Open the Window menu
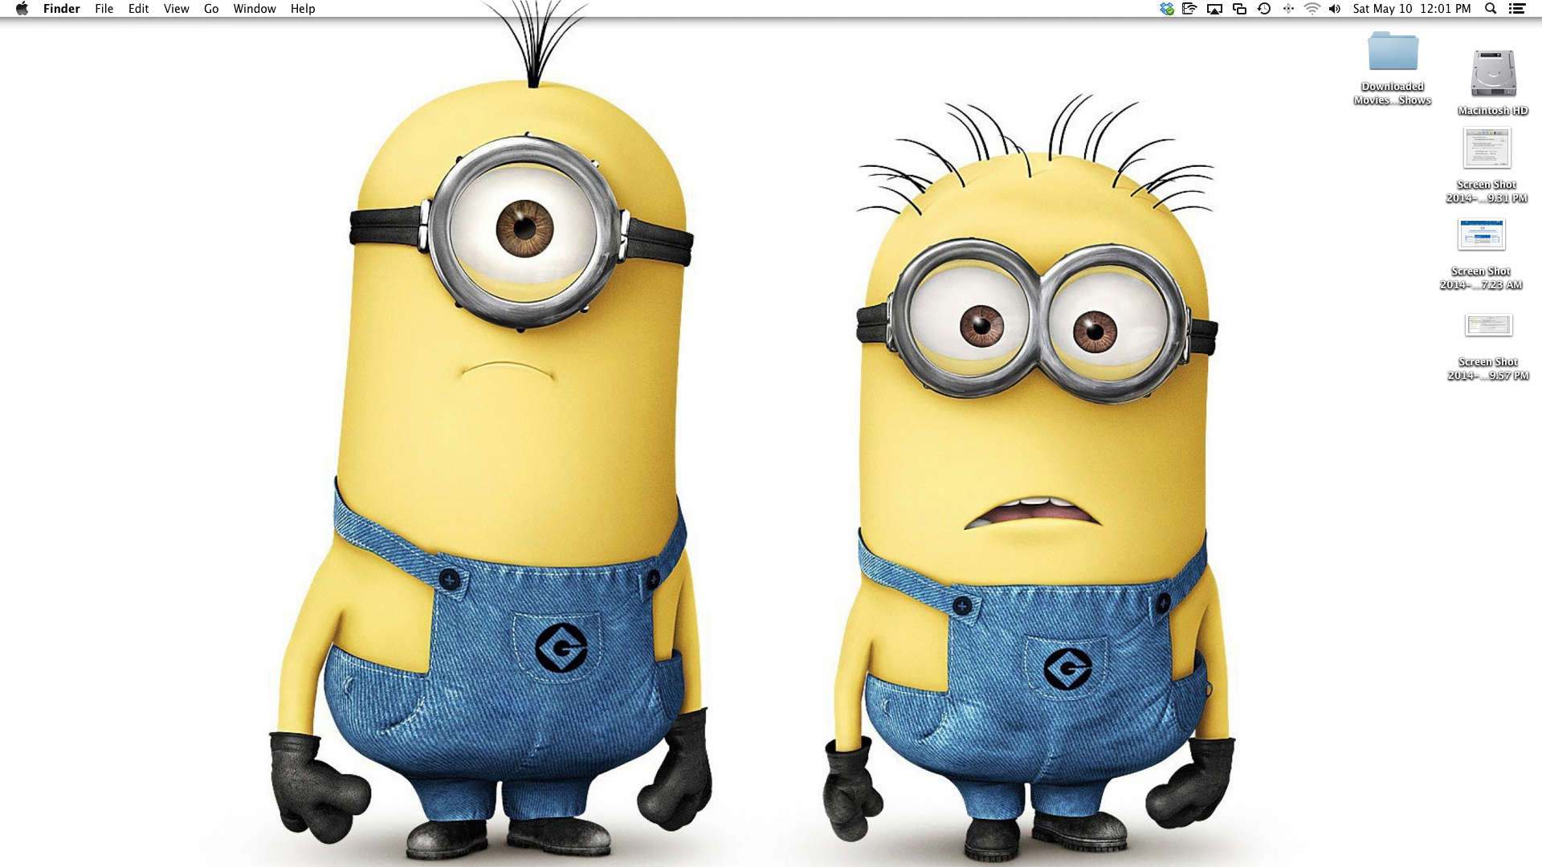Screen dimensions: 1542x867 pyautogui.click(x=255, y=9)
